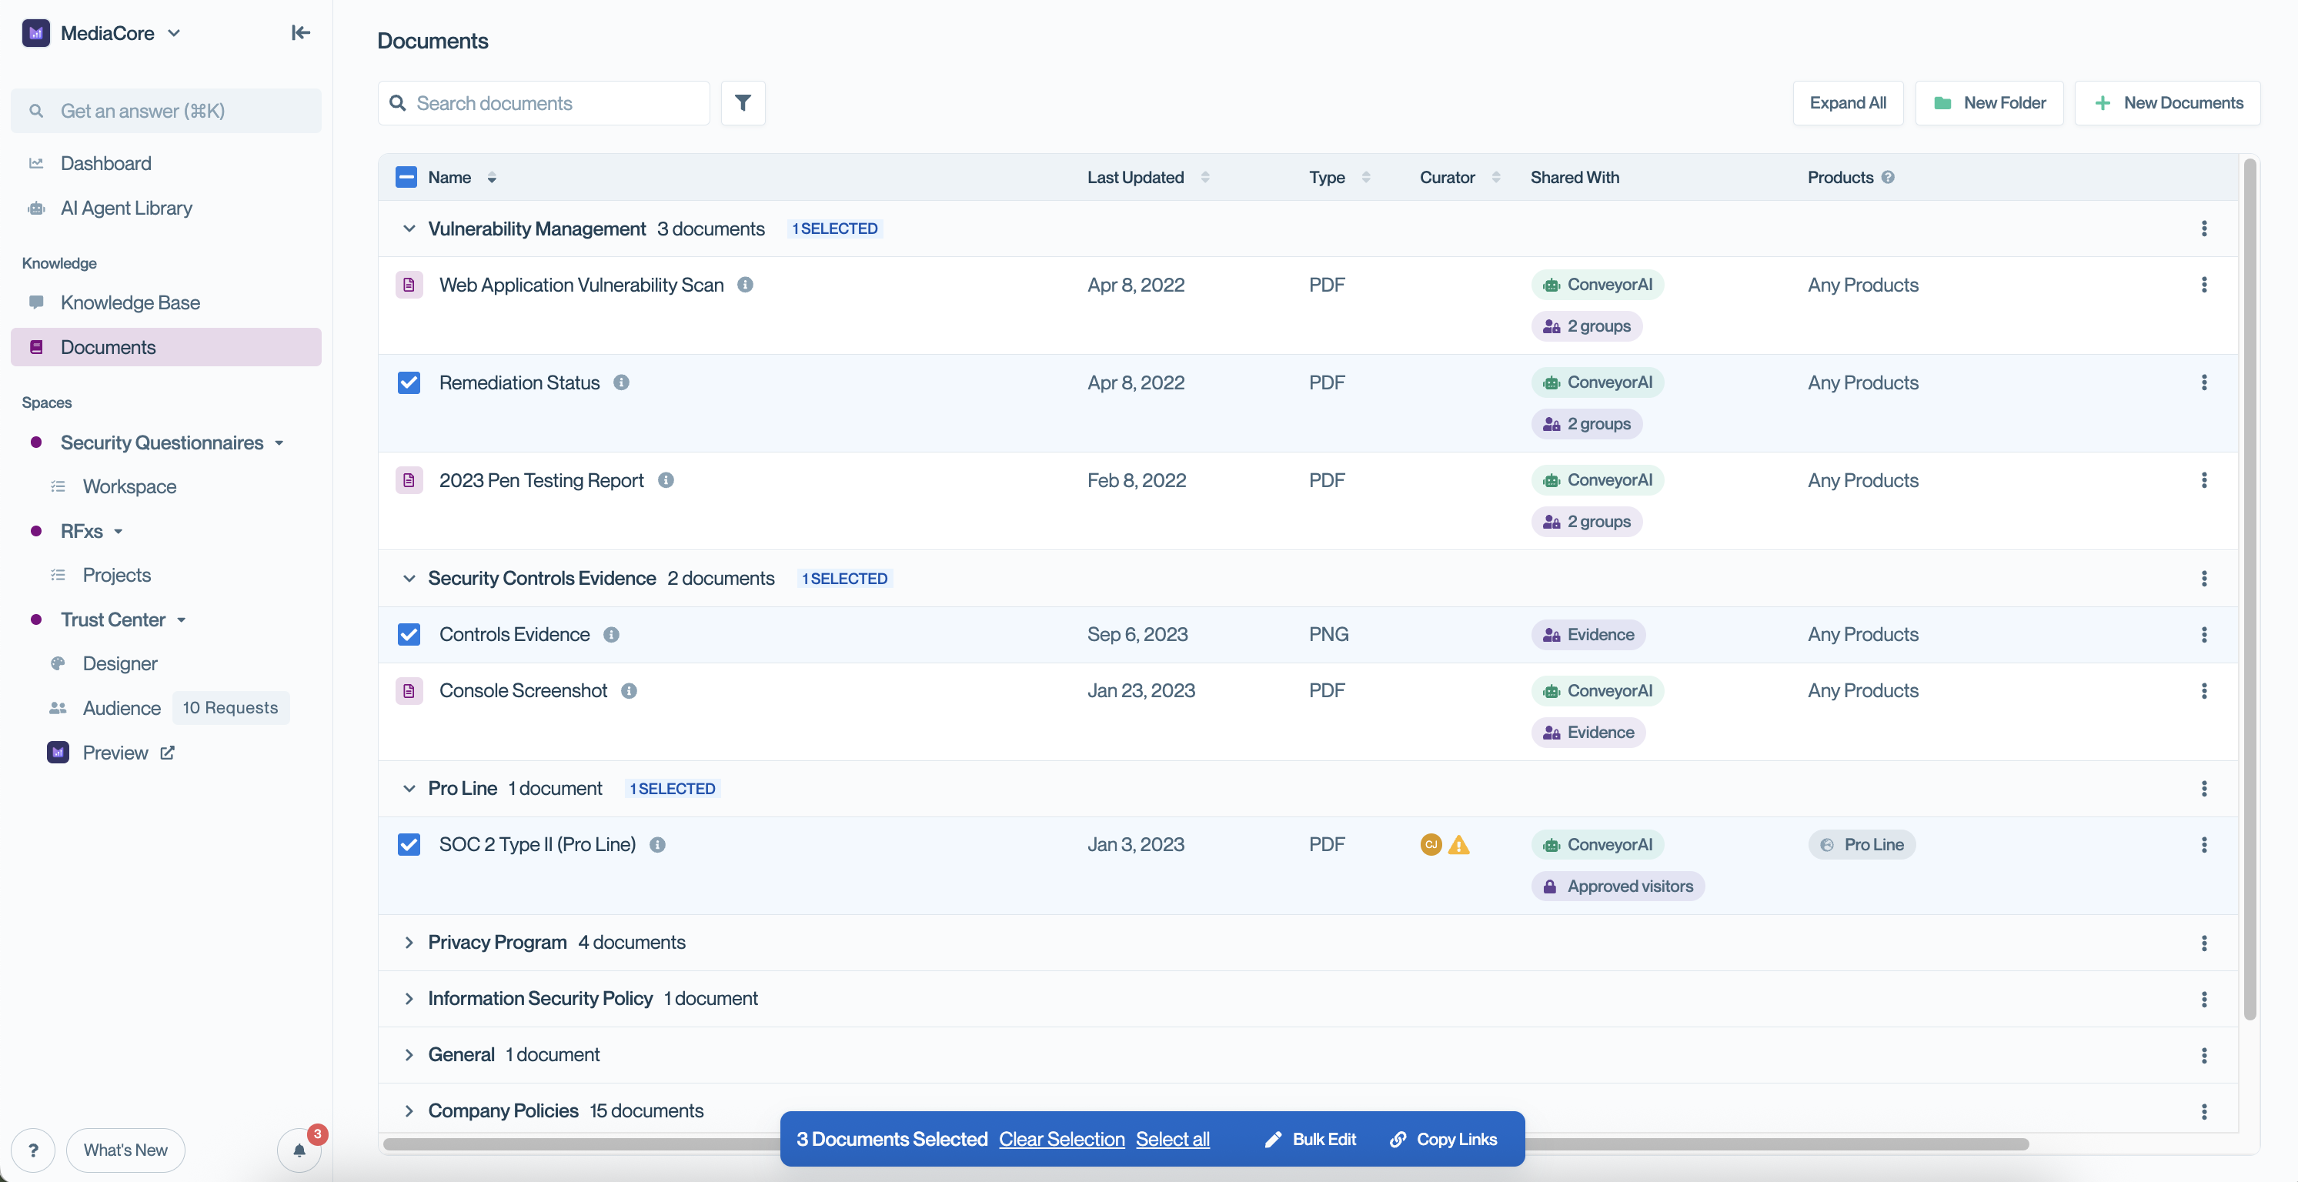This screenshot has height=1182, width=2298.
Task: Click the filter funnel icon
Action: point(742,102)
